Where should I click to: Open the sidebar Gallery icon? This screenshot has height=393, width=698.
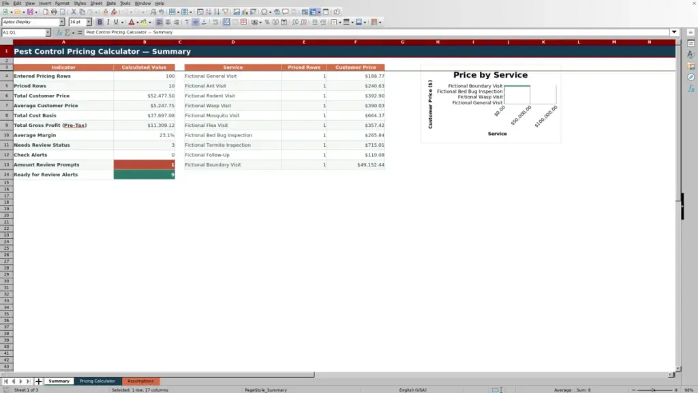point(691,66)
